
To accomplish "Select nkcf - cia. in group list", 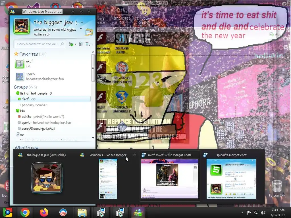I will [51, 99].
